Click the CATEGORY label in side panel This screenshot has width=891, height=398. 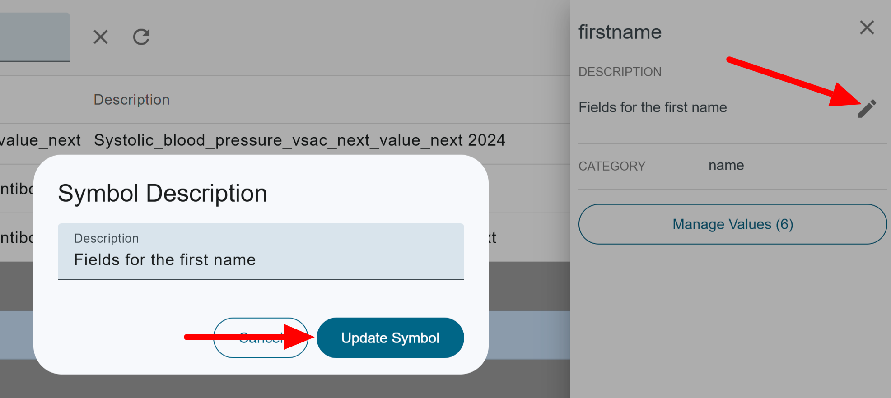tap(612, 166)
